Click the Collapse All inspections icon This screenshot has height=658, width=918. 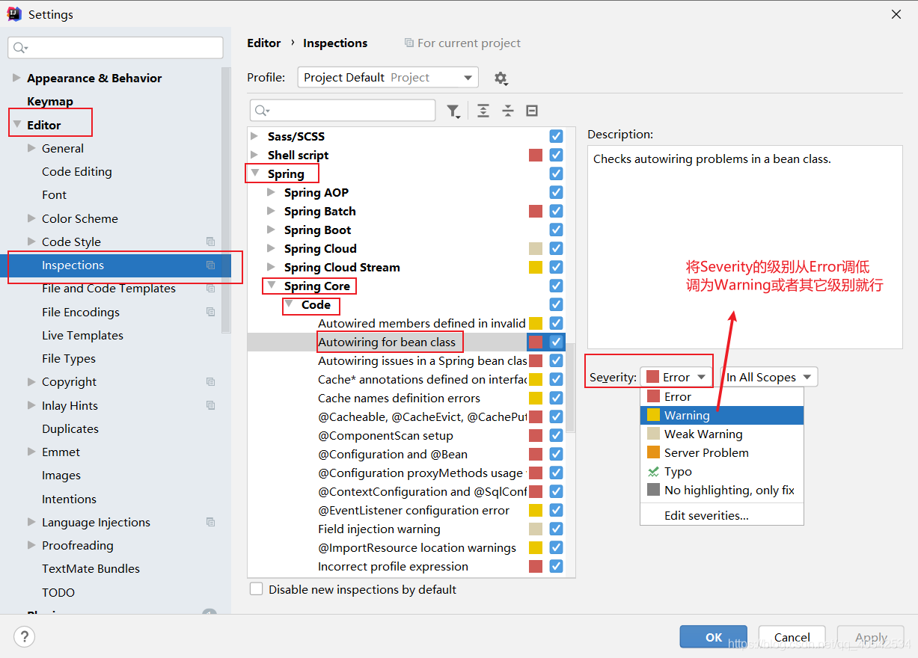[508, 111]
